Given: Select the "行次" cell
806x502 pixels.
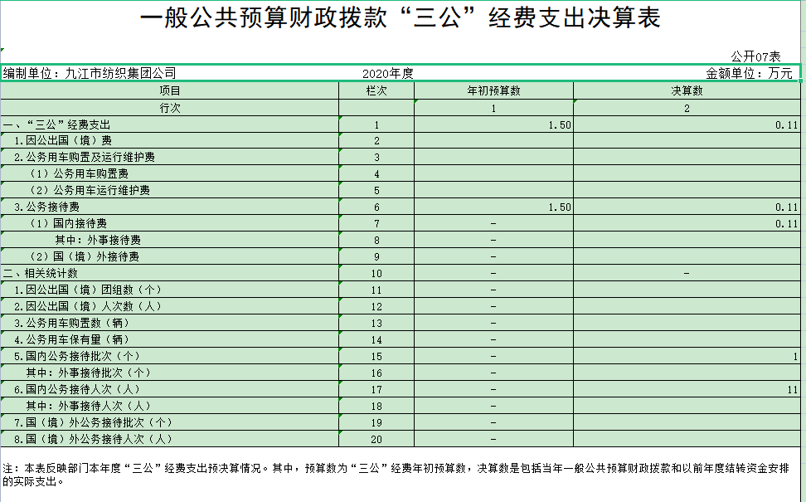Looking at the screenshot, I should tap(169, 108).
